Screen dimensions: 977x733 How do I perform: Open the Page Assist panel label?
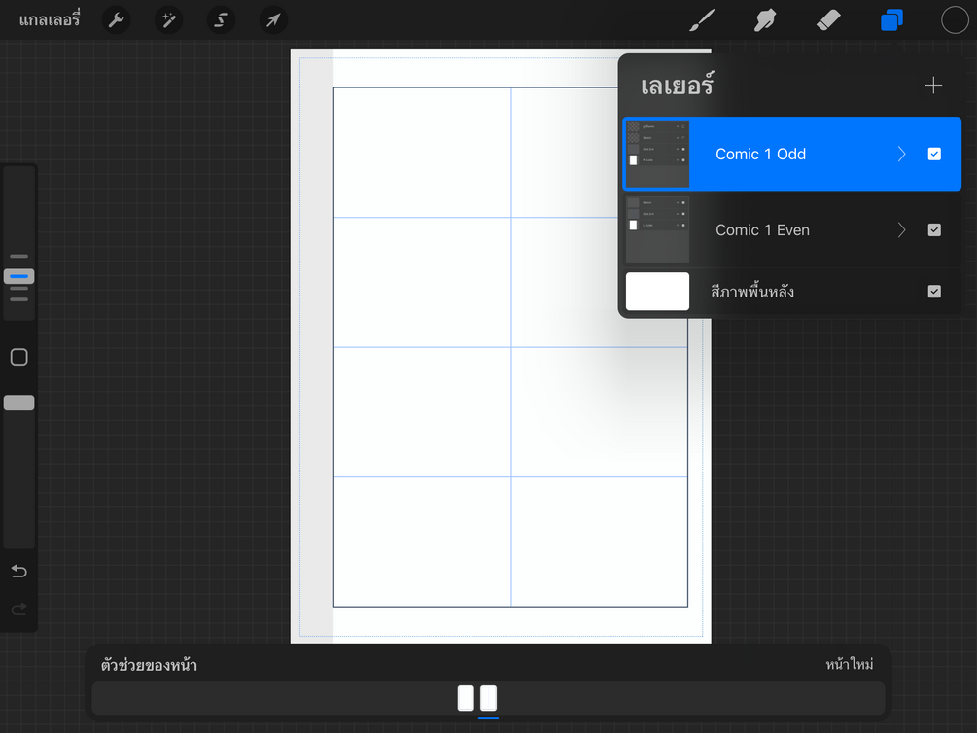click(x=148, y=665)
